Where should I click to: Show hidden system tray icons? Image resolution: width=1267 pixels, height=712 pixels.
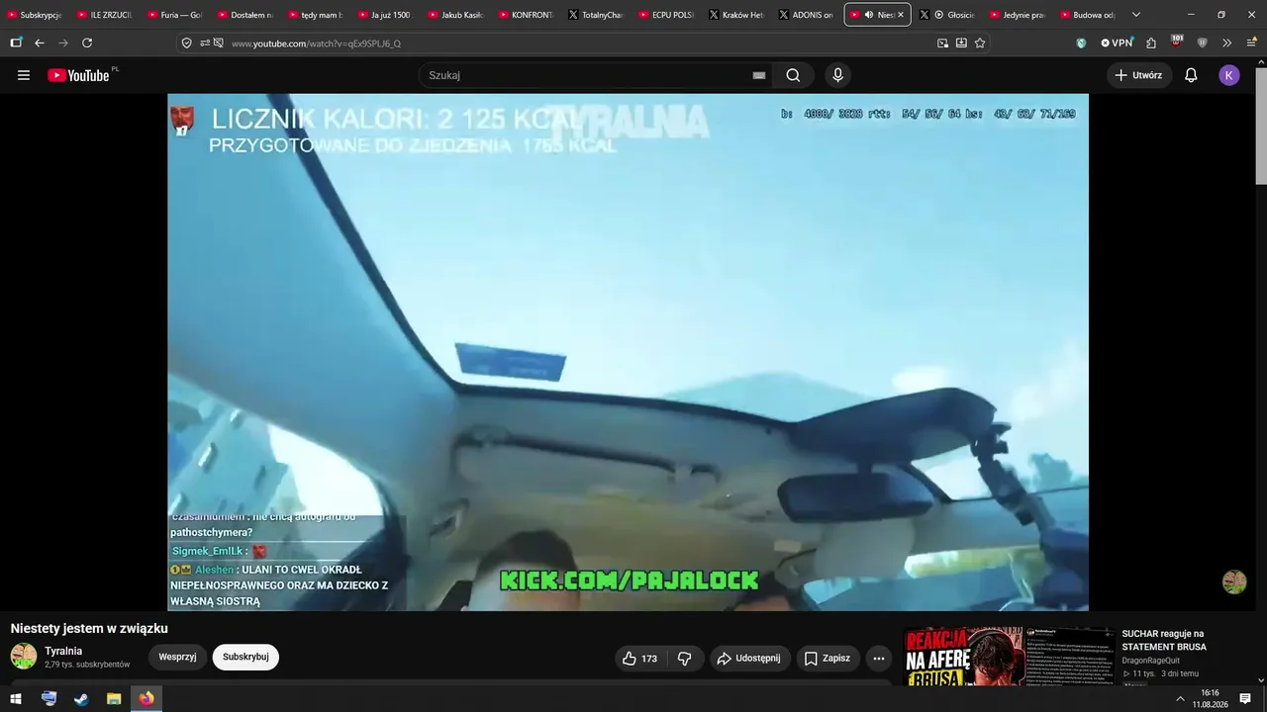point(1179,699)
